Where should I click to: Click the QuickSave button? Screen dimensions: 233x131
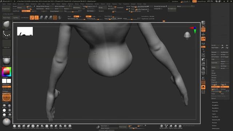(x=175, y=1)
